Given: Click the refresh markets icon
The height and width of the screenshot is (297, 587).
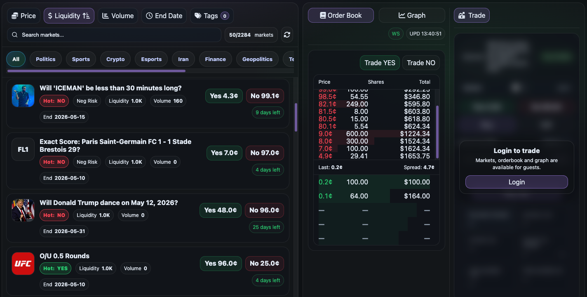Looking at the screenshot, I should [x=287, y=35].
